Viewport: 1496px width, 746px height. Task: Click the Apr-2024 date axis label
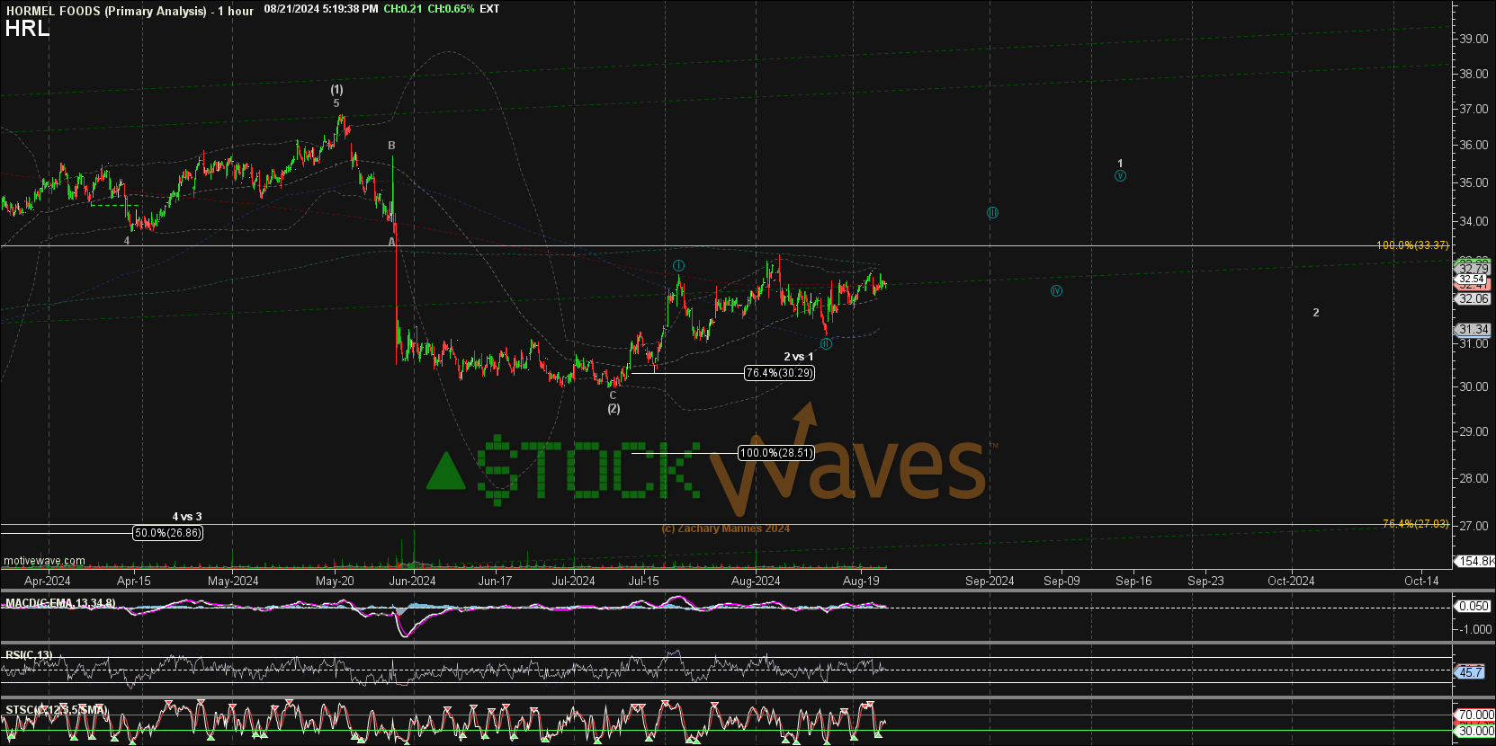point(47,581)
